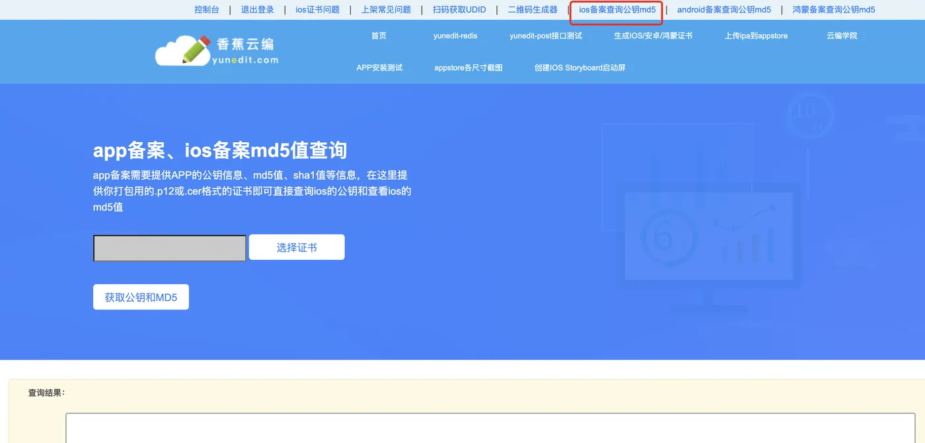Open the 二维码生成器 tool
This screenshot has width=925, height=443.
533,10
